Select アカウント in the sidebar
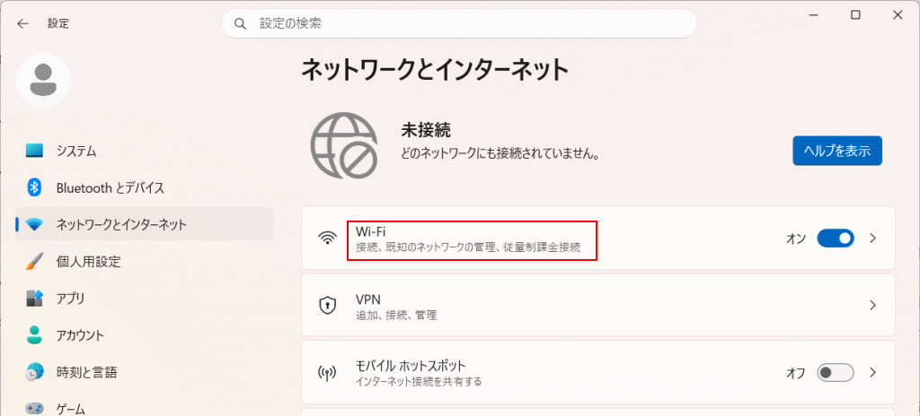The height and width of the screenshot is (416, 920). tap(80, 335)
